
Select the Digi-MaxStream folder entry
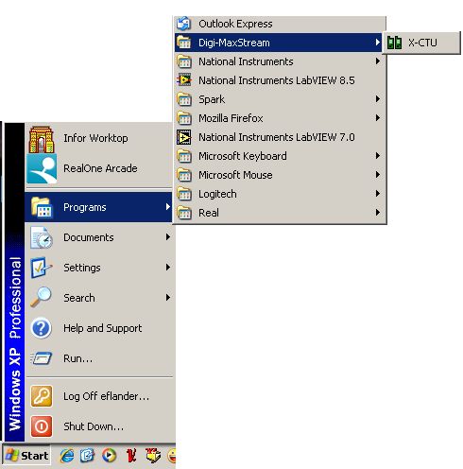pos(279,43)
